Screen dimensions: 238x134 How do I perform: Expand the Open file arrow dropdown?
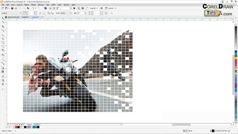coord(9,8)
